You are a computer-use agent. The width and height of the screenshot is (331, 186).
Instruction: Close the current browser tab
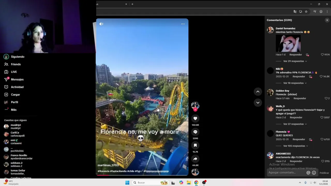(x=126, y=4)
